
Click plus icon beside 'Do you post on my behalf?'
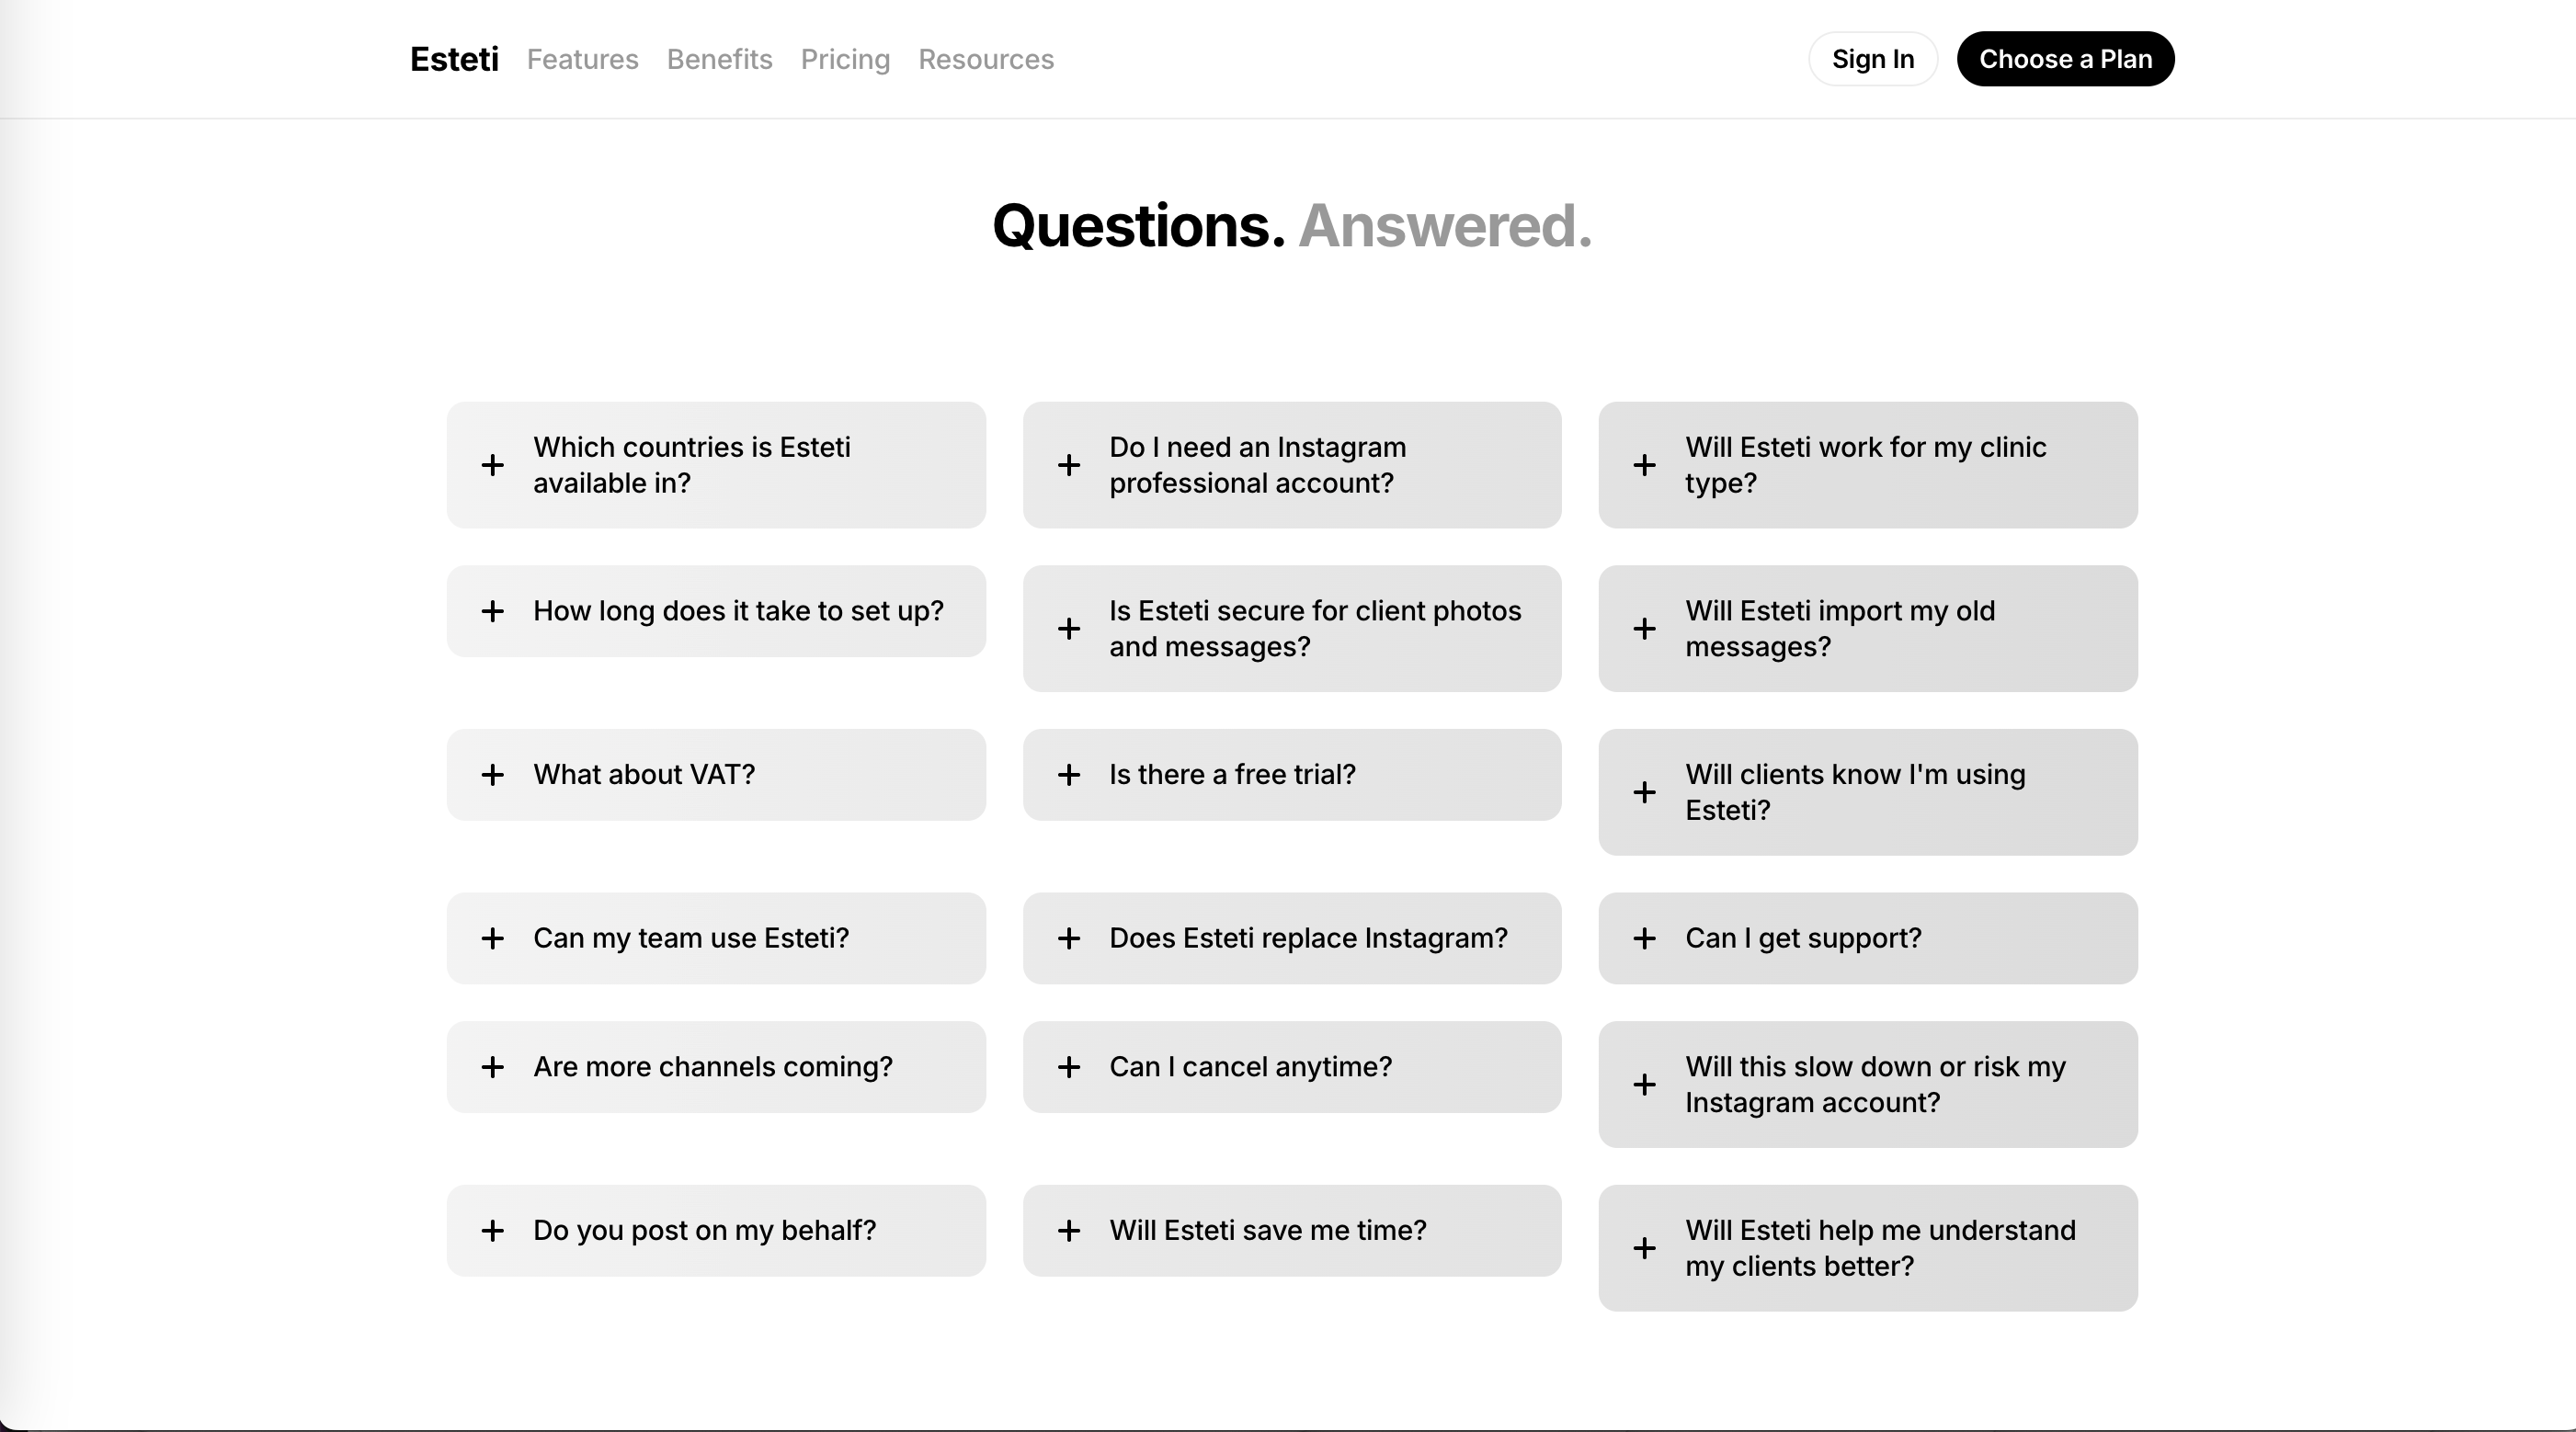pyautogui.click(x=492, y=1230)
